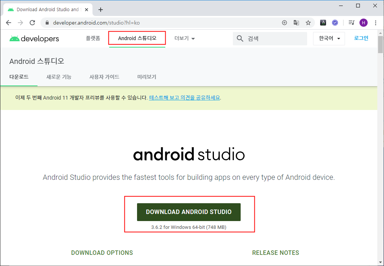Screen dimensions: 384x266
Task: Close the Download Android Studio tab
Action: click(x=86, y=10)
